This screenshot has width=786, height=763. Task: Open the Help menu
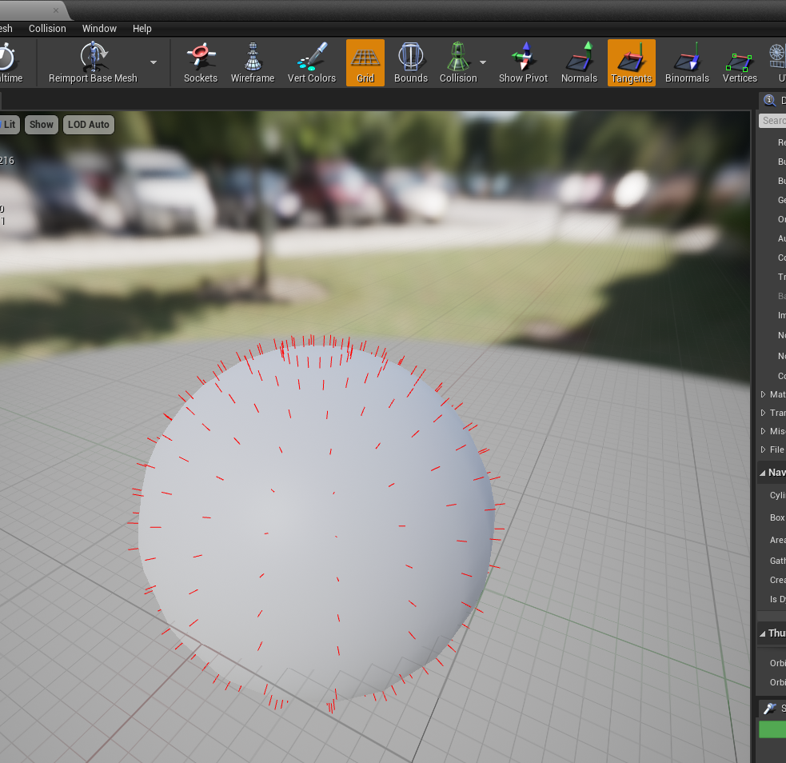pos(142,29)
